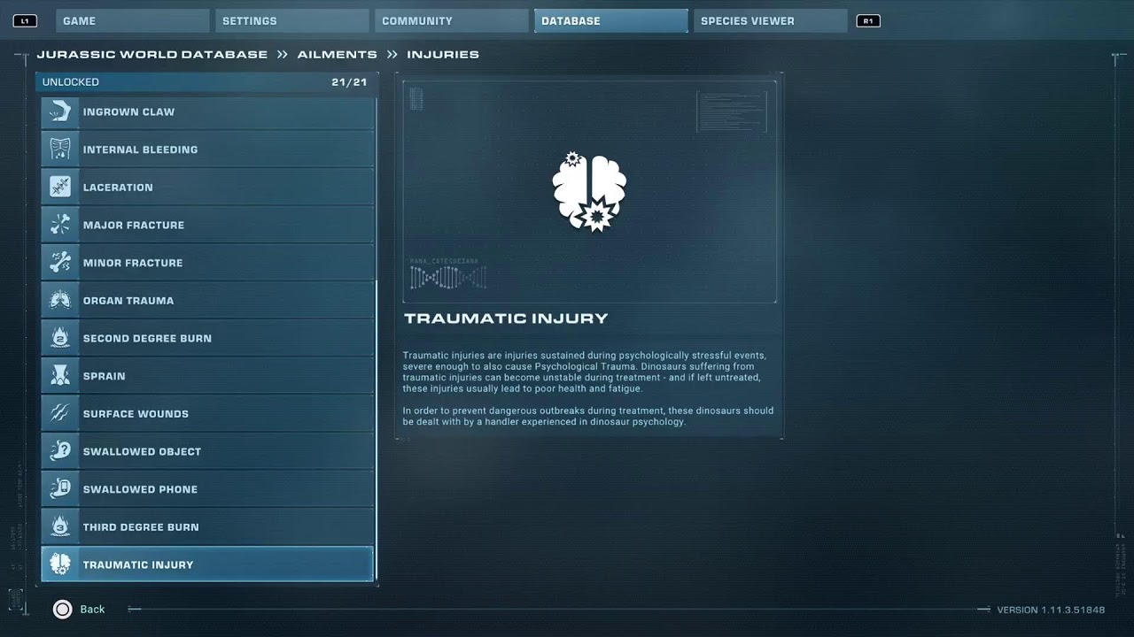Click the L1 shoulder button indicator
1134x637 pixels.
click(25, 20)
